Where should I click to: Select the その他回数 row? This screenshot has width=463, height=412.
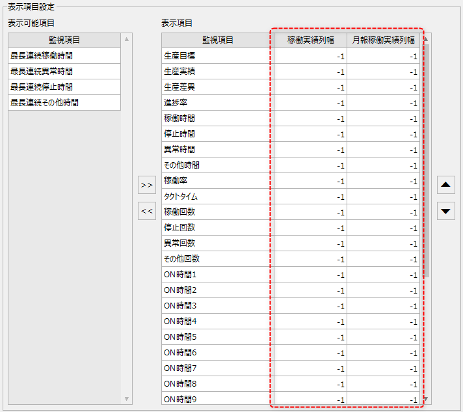(x=291, y=259)
